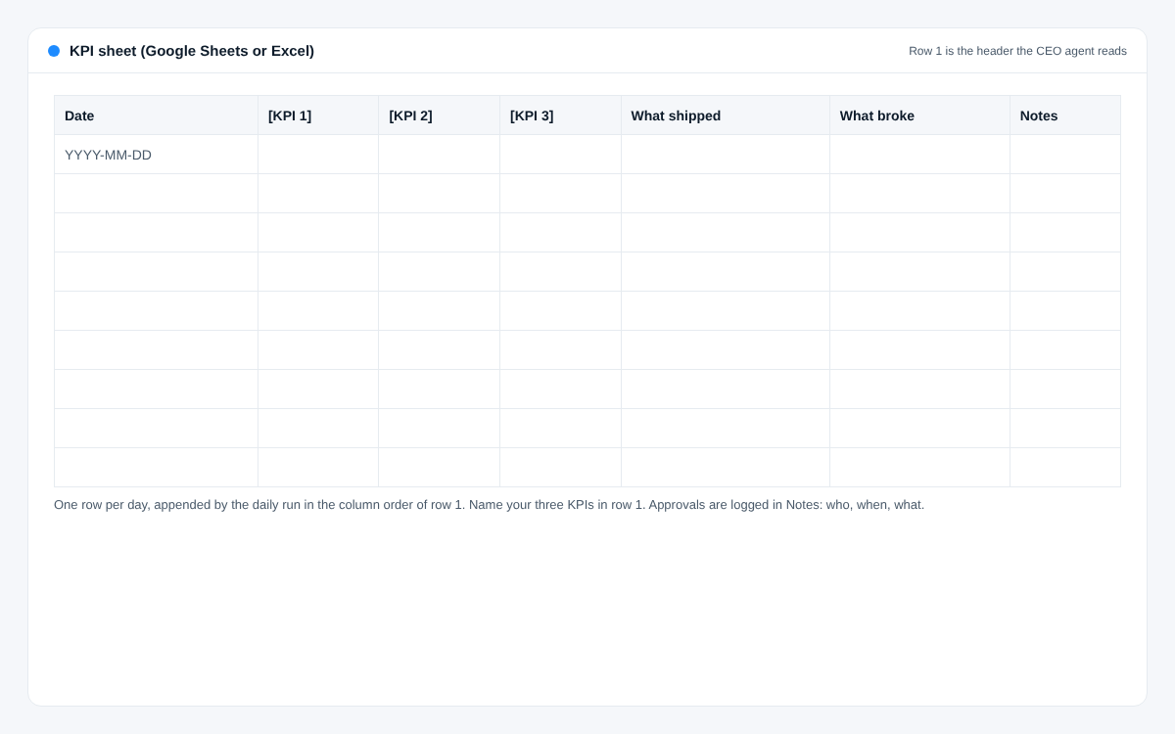Image resolution: width=1175 pixels, height=734 pixels.
Task: Select the Notes column header
Action: click(1065, 115)
